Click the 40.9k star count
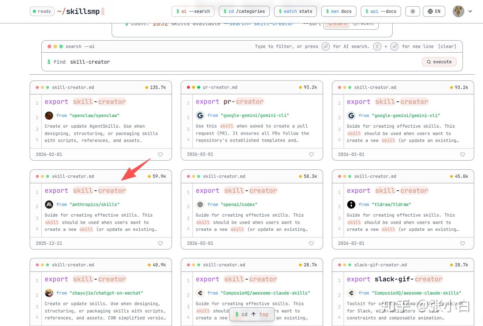The width and height of the screenshot is (483, 326). pyautogui.click(x=157, y=265)
